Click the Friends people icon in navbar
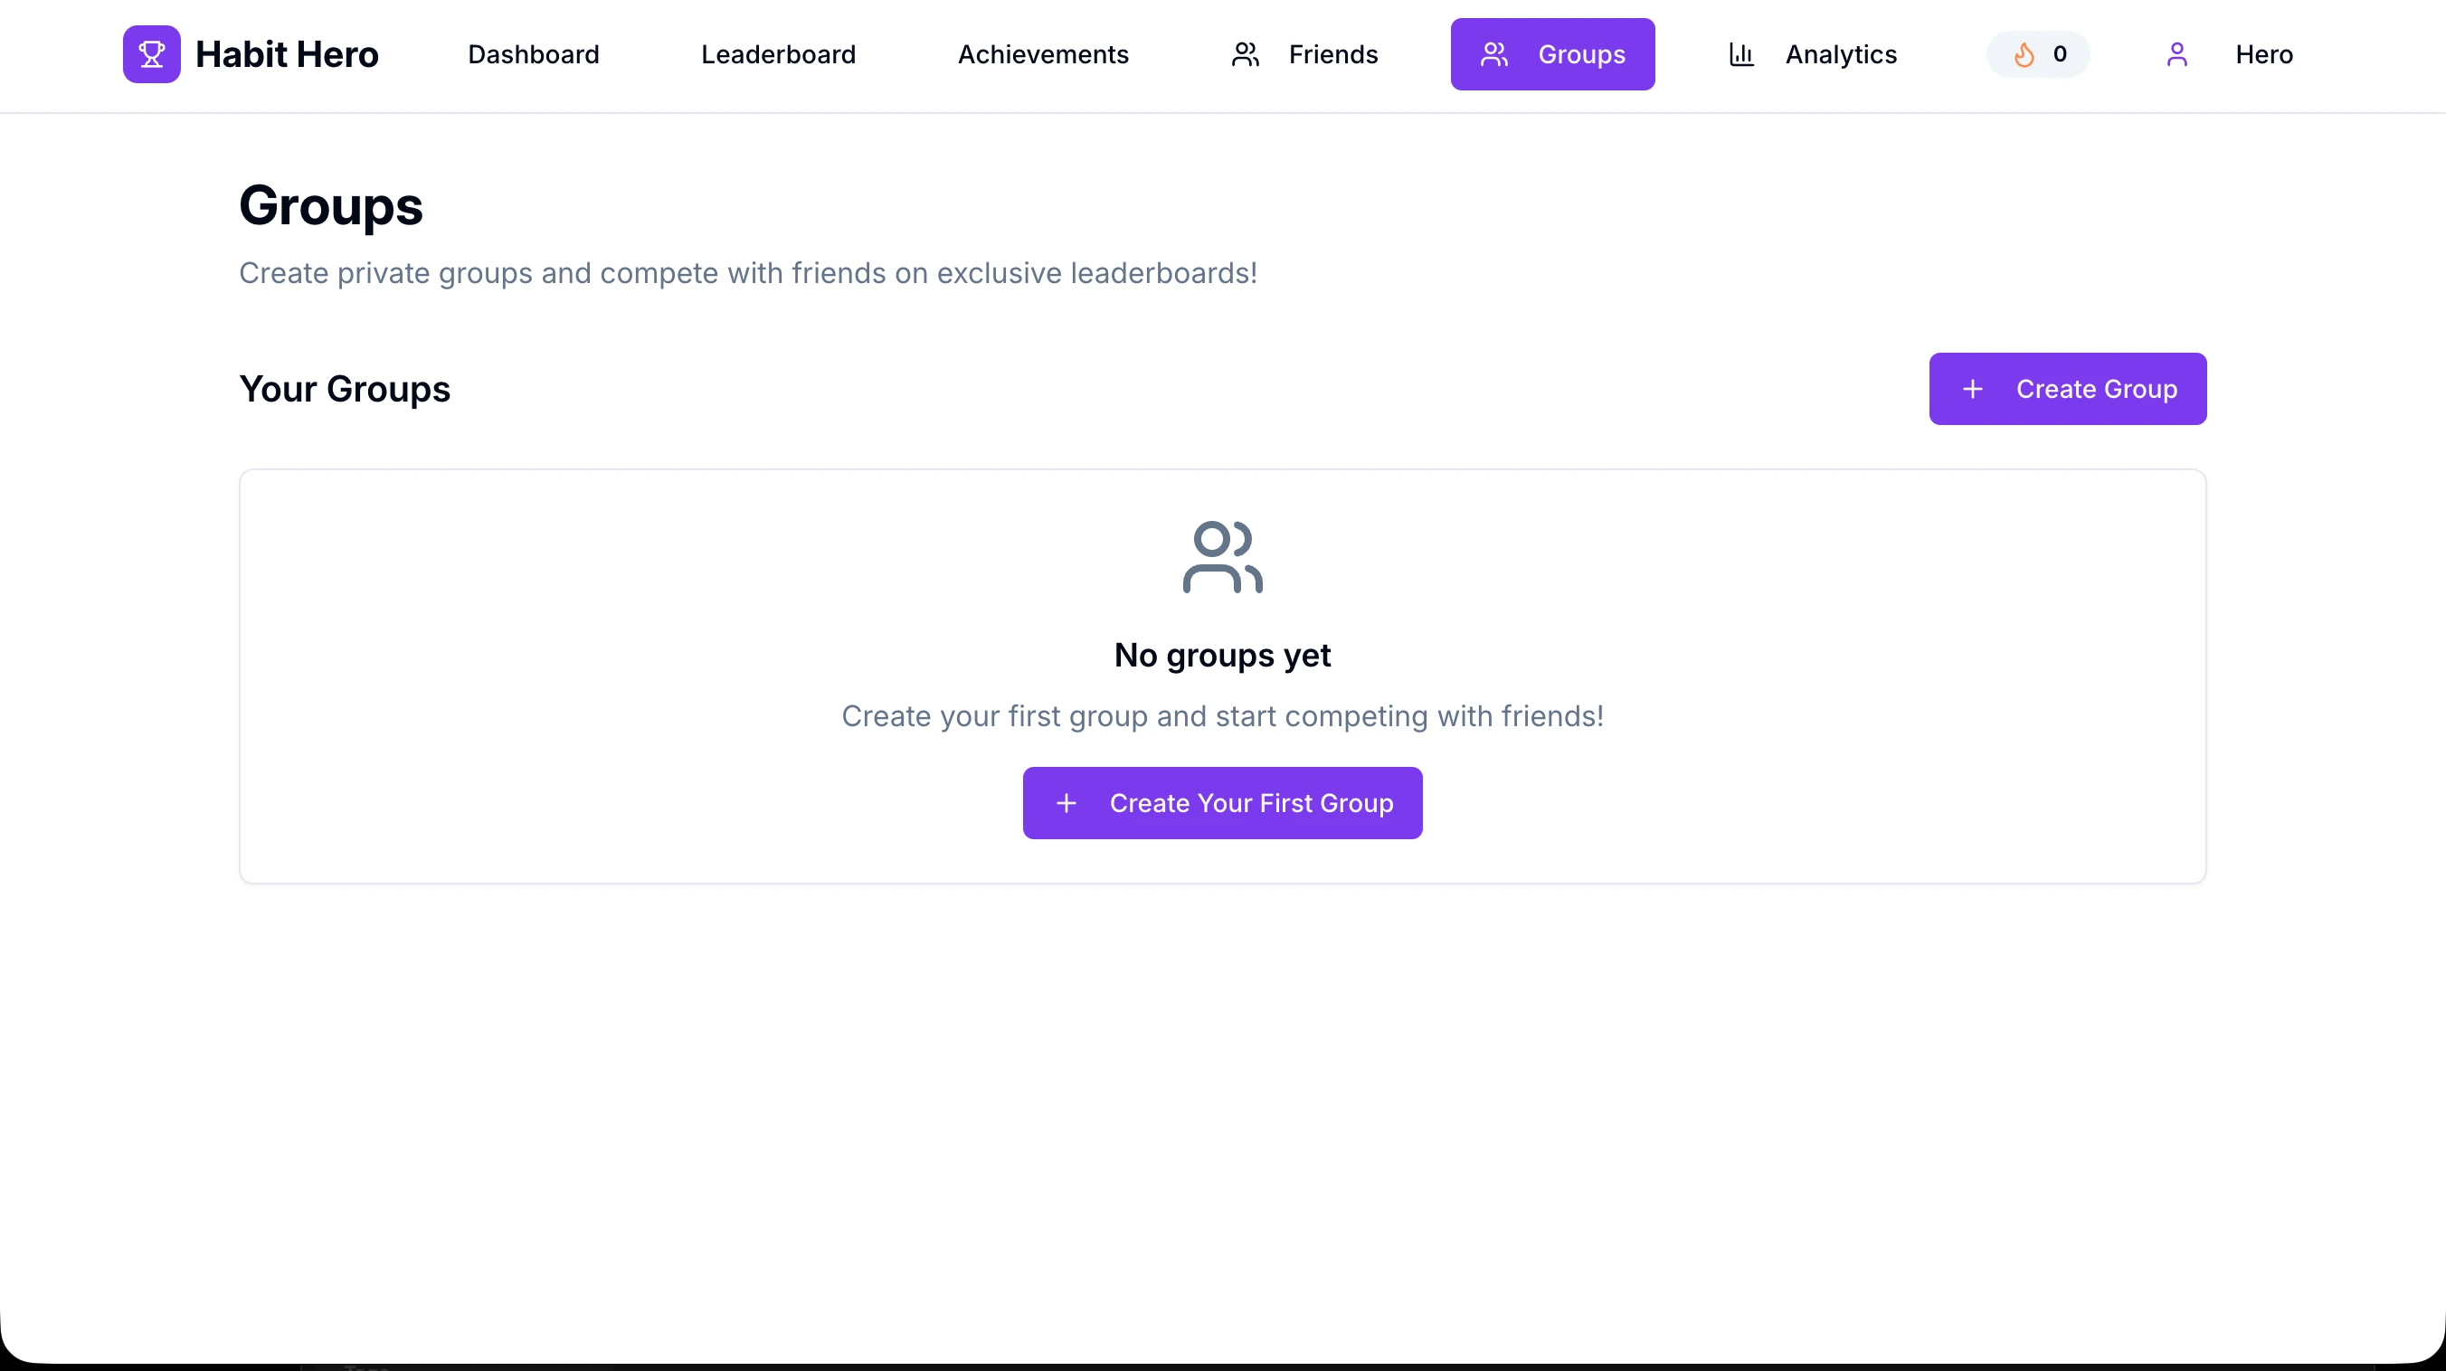 click(x=1245, y=54)
